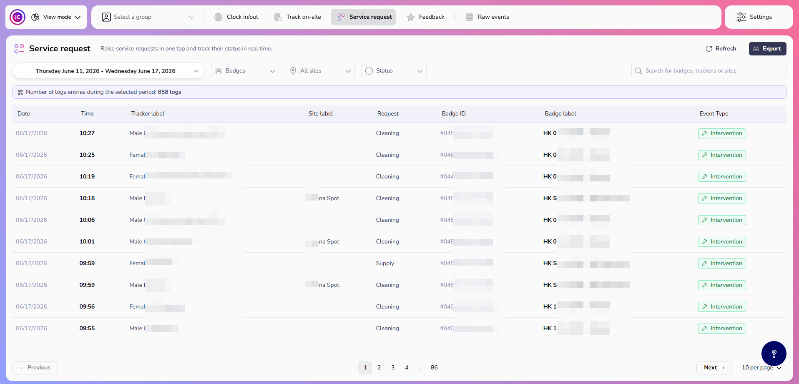Click the Supply request cell
Screen dimensions: 799x384
pyautogui.click(x=385, y=264)
